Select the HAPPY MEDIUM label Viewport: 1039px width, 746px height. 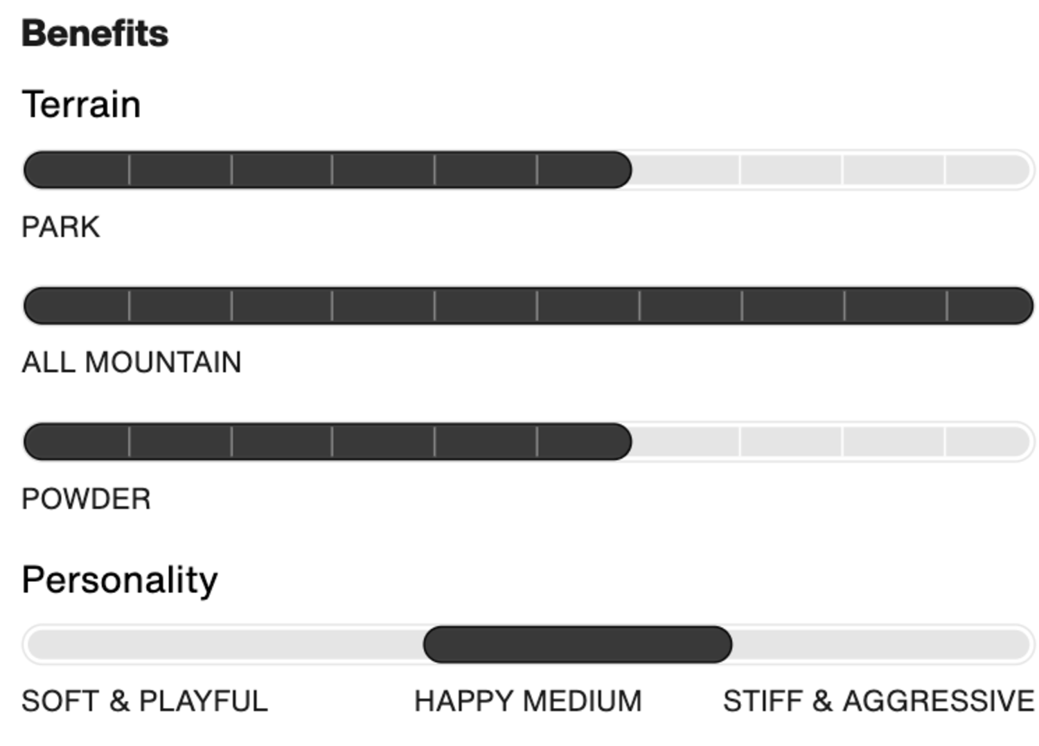(x=528, y=701)
